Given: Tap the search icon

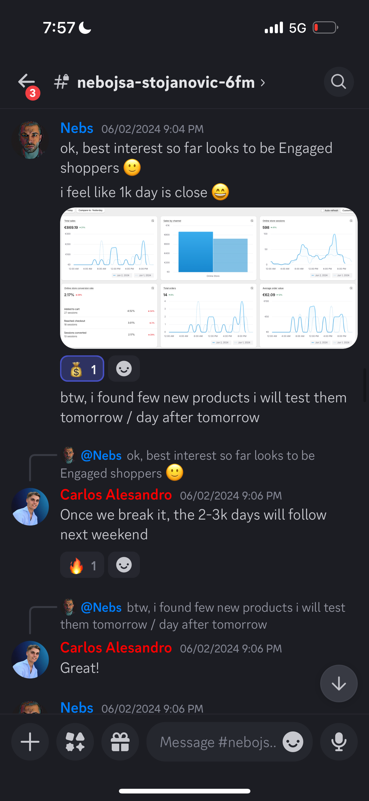Looking at the screenshot, I should pyautogui.click(x=338, y=82).
